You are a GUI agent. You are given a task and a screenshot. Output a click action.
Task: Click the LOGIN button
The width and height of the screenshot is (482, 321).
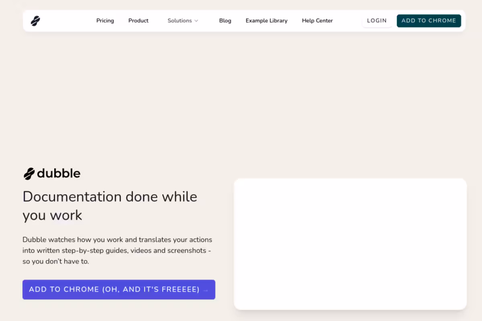[377, 21]
